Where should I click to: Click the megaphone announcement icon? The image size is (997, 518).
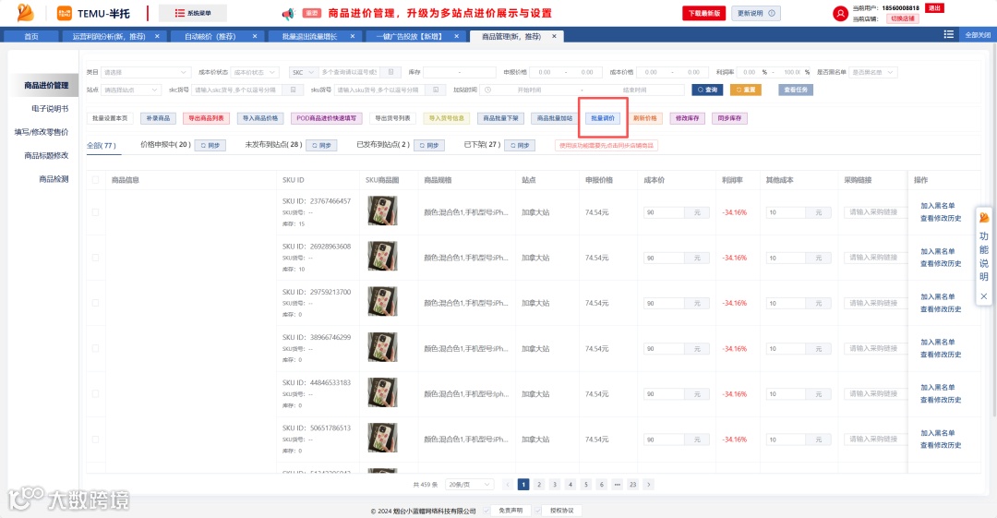click(x=288, y=13)
